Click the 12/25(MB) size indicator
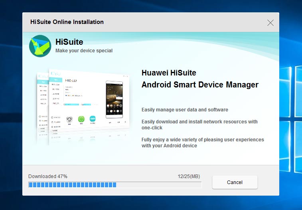 pos(189,176)
